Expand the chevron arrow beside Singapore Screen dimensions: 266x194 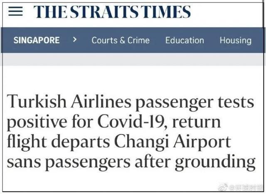pyautogui.click(x=75, y=40)
